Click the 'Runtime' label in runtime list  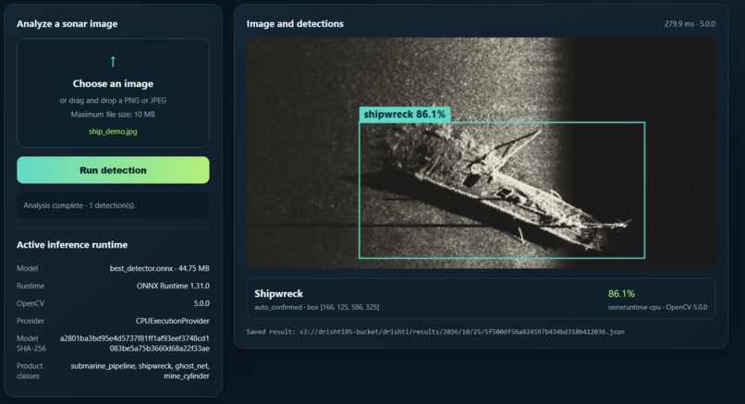pyautogui.click(x=31, y=286)
